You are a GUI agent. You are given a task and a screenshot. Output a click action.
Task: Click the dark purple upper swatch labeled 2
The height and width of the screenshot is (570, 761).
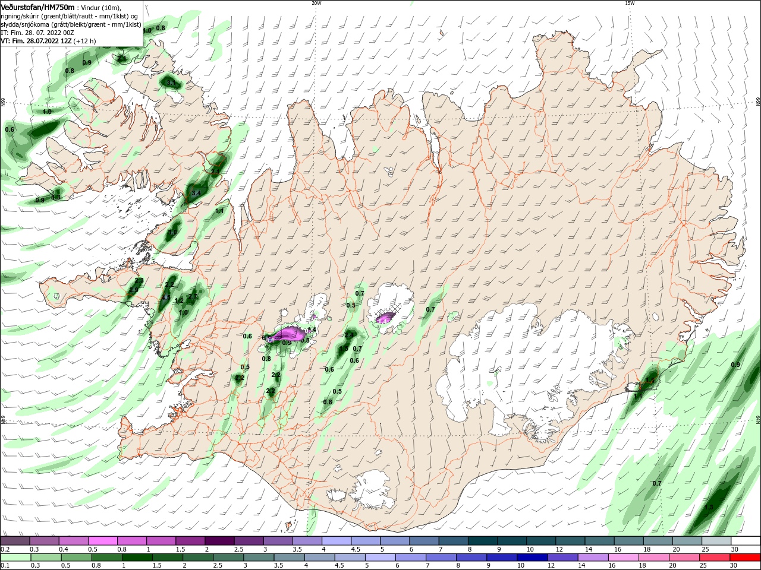click(219, 541)
